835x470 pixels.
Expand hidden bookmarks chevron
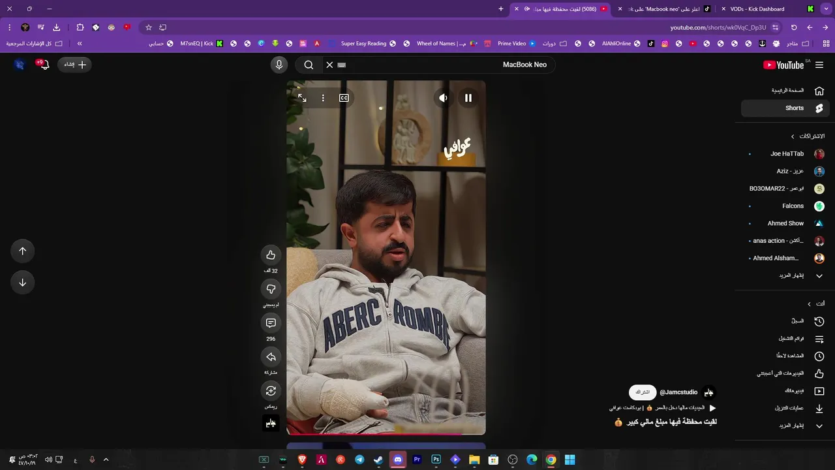pyautogui.click(x=80, y=44)
